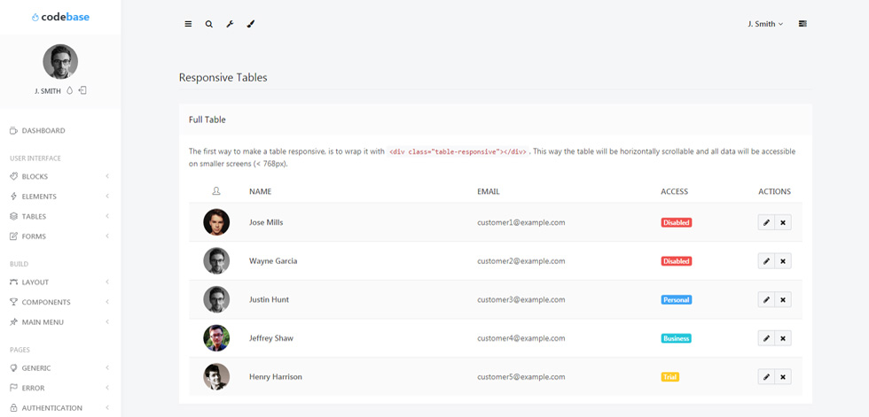Click the codebase logo text

(x=65, y=17)
